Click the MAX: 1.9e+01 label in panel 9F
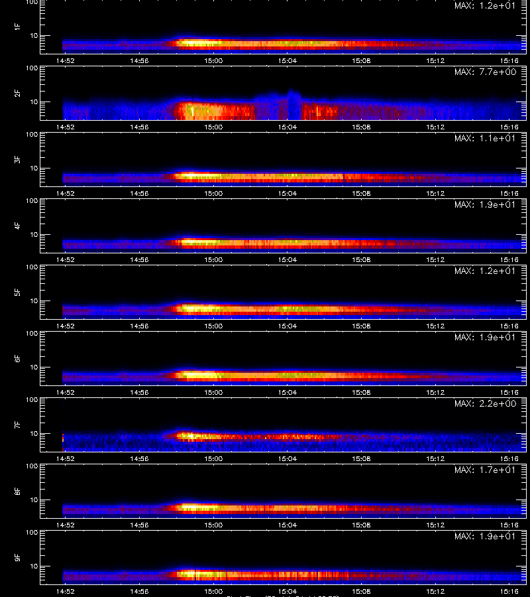530x597 pixels. point(485,536)
